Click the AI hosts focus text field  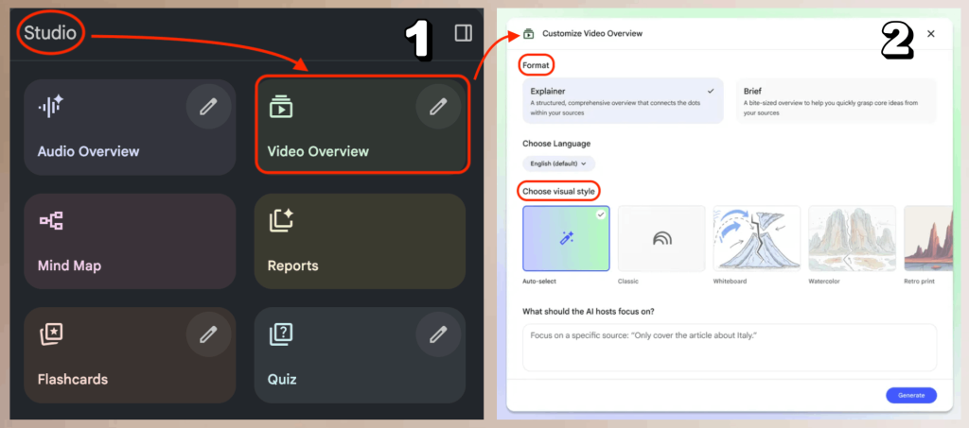coord(729,348)
